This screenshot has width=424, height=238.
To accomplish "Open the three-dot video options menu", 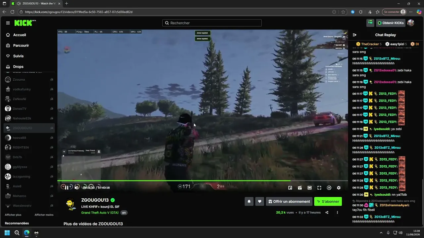I will (337, 213).
